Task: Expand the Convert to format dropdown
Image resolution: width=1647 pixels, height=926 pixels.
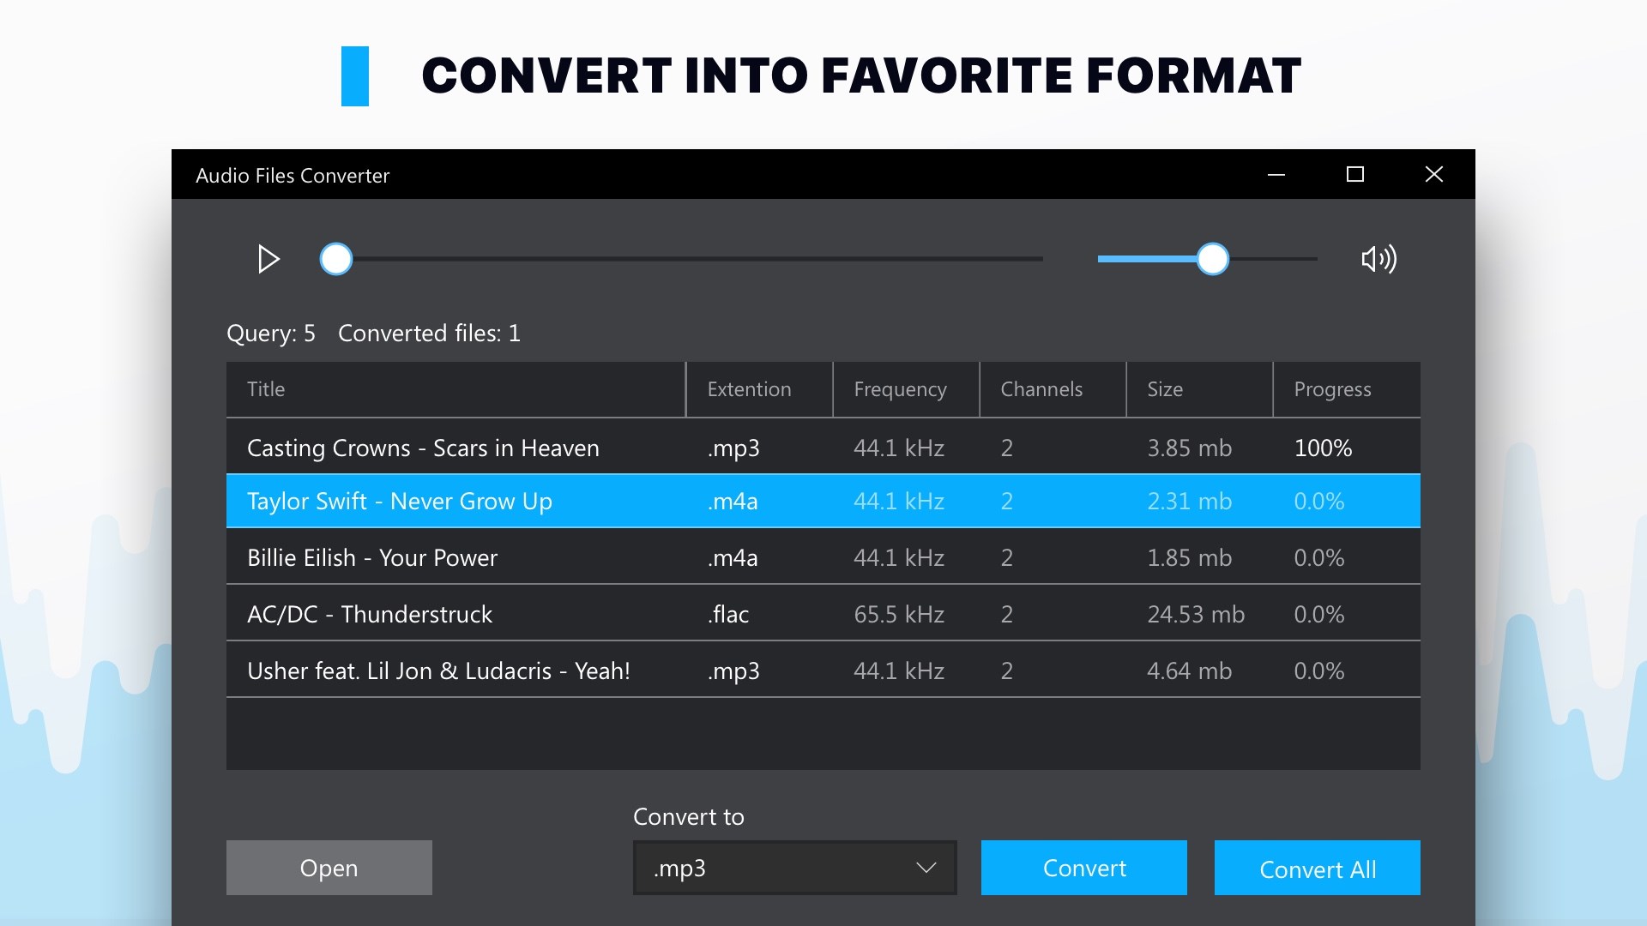Action: pyautogui.click(x=794, y=868)
